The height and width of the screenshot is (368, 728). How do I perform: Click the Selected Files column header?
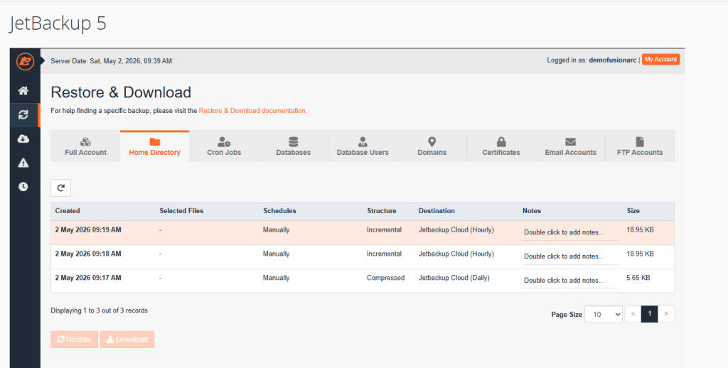pyautogui.click(x=181, y=211)
